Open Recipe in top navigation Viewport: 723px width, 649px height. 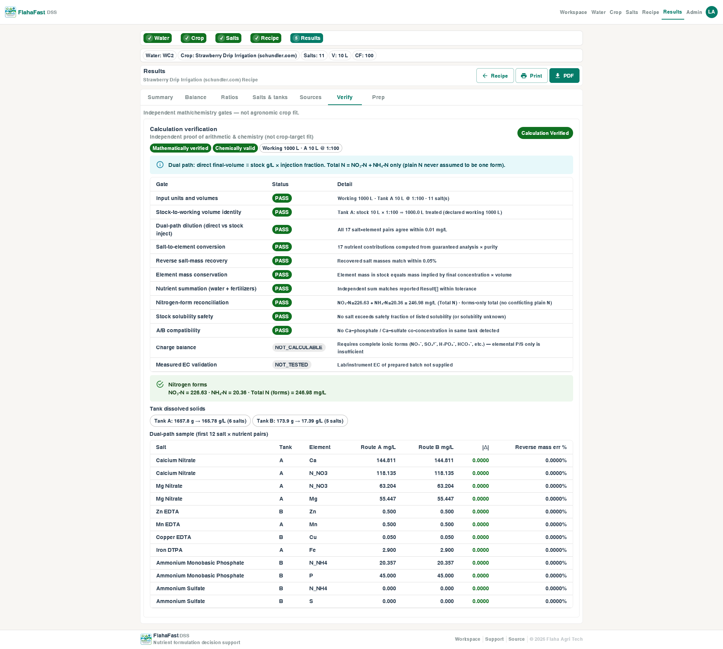[650, 12]
